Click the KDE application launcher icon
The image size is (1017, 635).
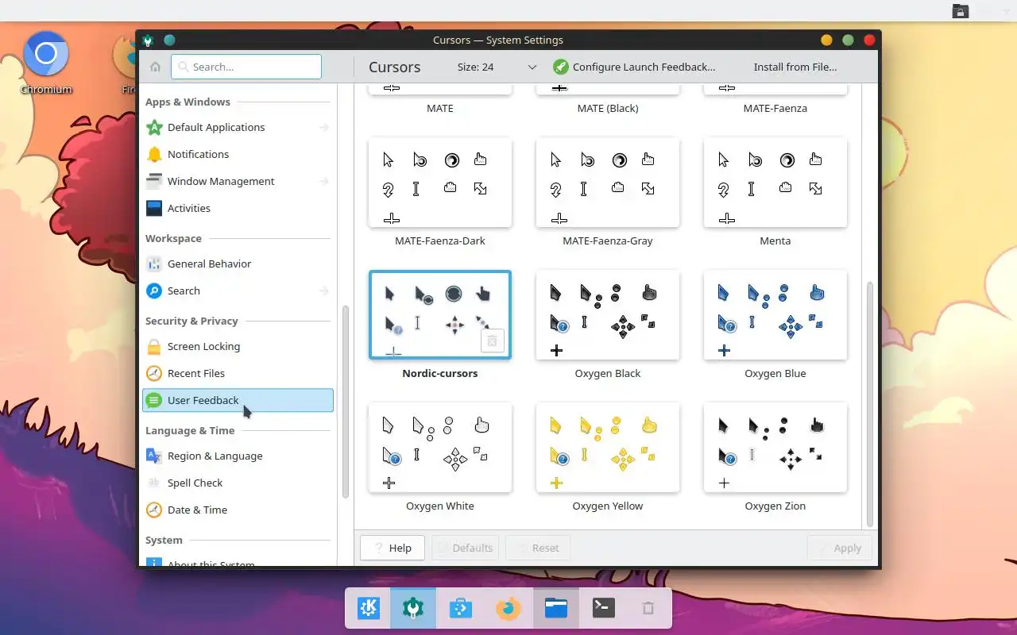pos(369,609)
